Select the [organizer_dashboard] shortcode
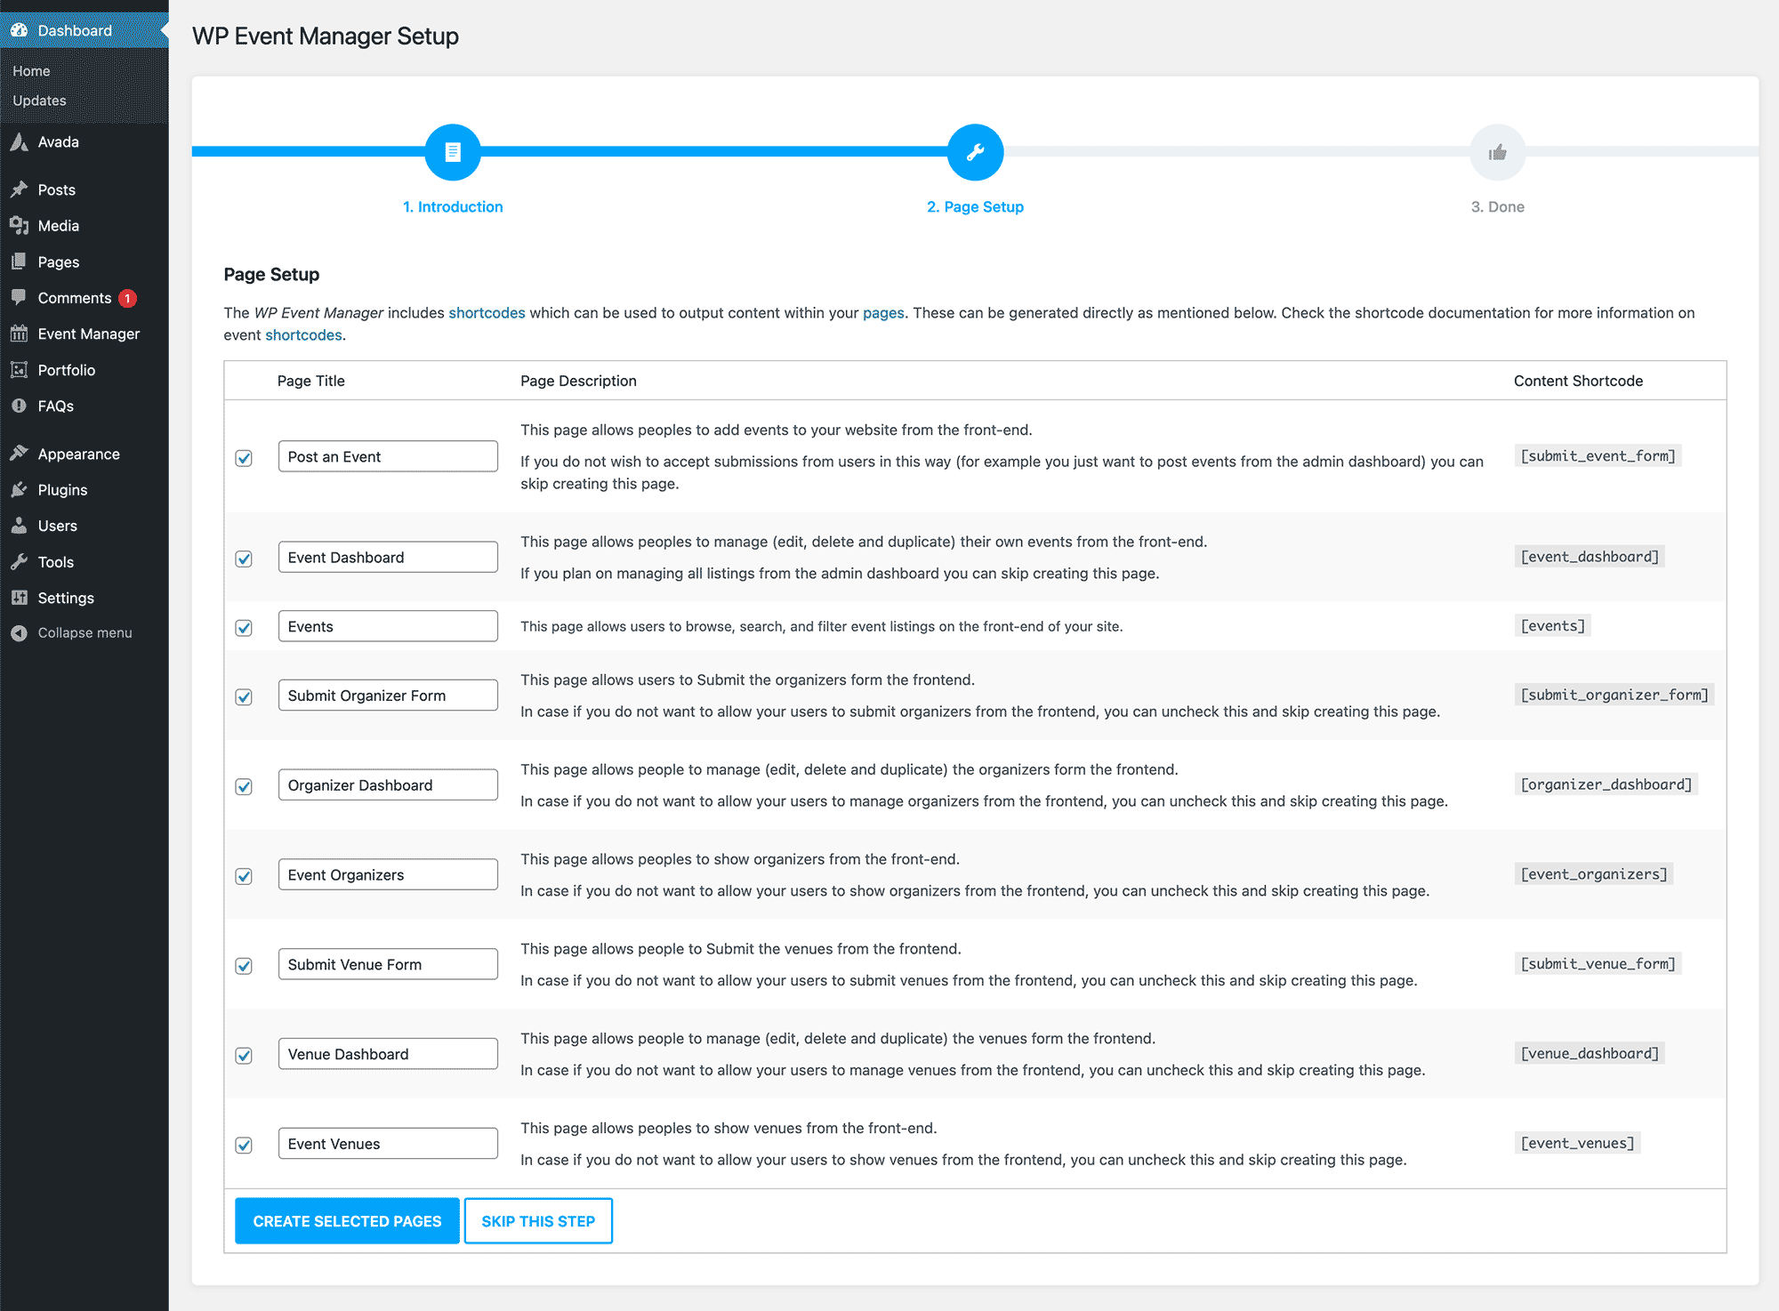 (1606, 784)
